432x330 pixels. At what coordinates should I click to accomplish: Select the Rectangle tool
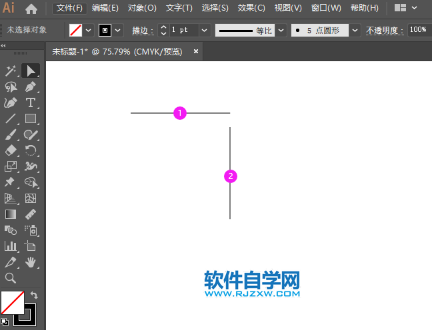coord(31,119)
